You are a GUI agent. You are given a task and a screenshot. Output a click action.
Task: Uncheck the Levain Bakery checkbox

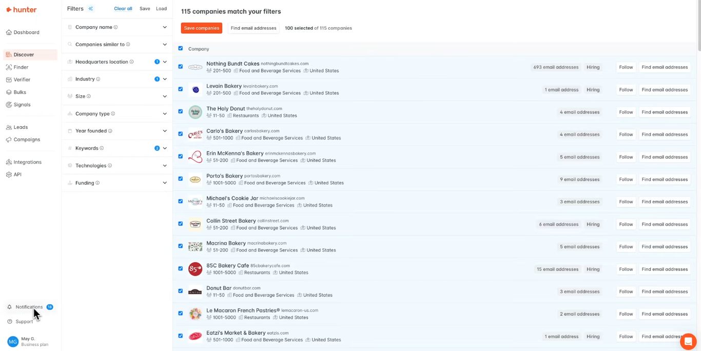[x=180, y=89]
